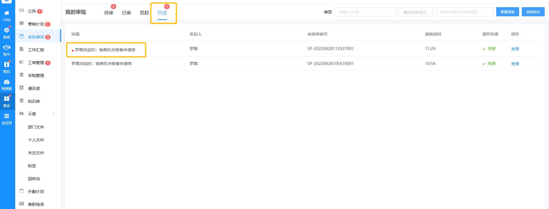
Task: Click the 知识库 stack icon
Action: (22, 101)
